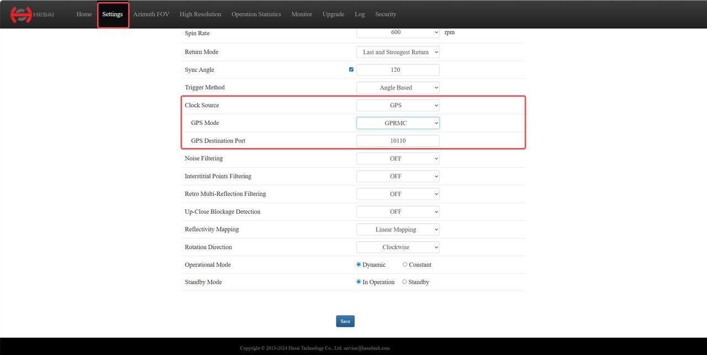Select the Constant operational mode radio

point(405,264)
